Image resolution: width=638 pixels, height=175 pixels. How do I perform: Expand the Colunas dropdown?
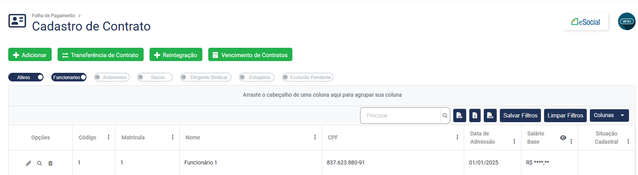609,115
